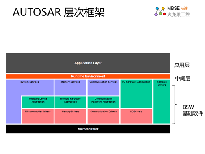Click the Onboard Device Abstraction block
205x154 pixels.
click(38, 102)
